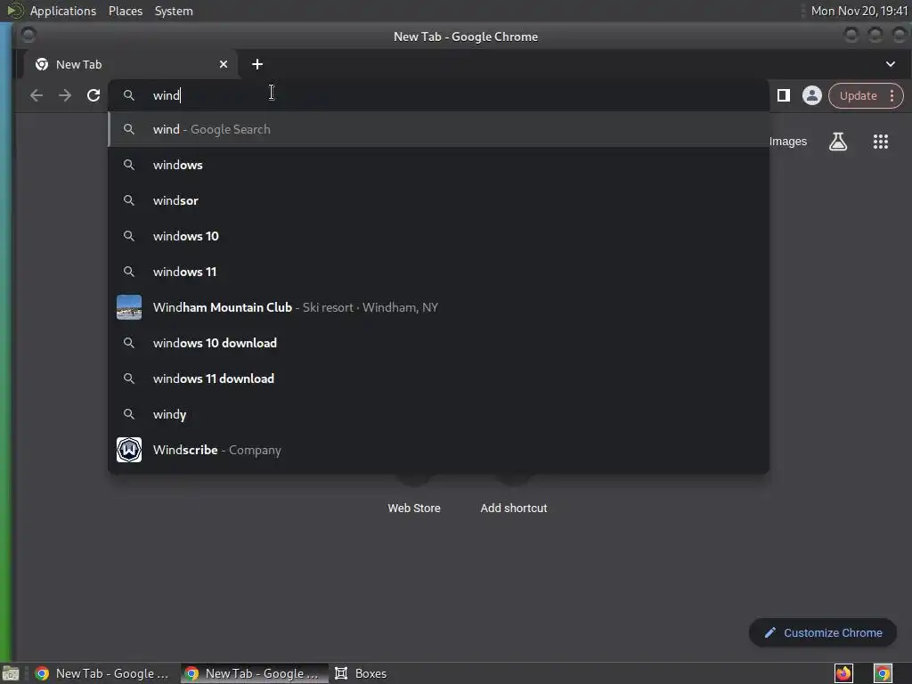912x684 pixels.
Task: Open the Google apps grid
Action: pyautogui.click(x=881, y=142)
